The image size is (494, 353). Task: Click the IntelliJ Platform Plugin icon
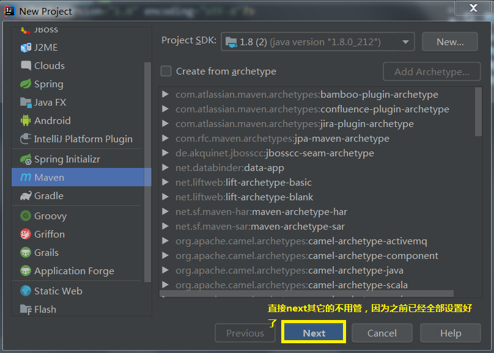(26, 139)
